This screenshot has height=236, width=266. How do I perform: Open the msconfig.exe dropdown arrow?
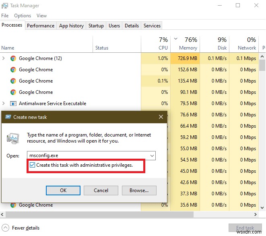coord(152,156)
